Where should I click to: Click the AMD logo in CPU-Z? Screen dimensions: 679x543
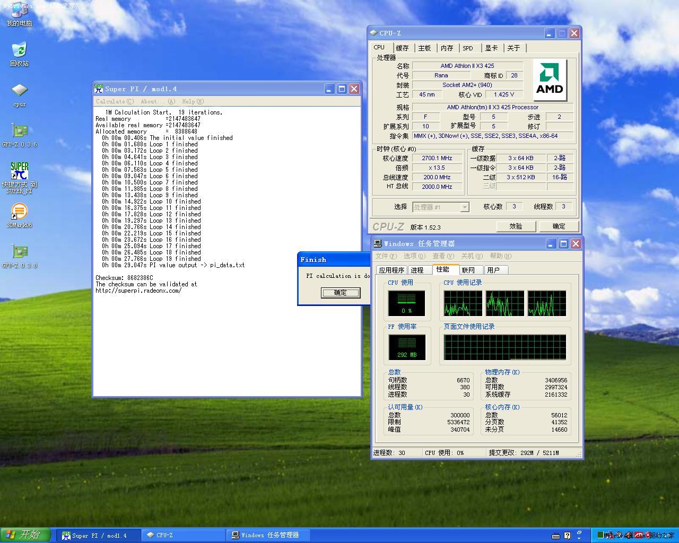pyautogui.click(x=550, y=80)
